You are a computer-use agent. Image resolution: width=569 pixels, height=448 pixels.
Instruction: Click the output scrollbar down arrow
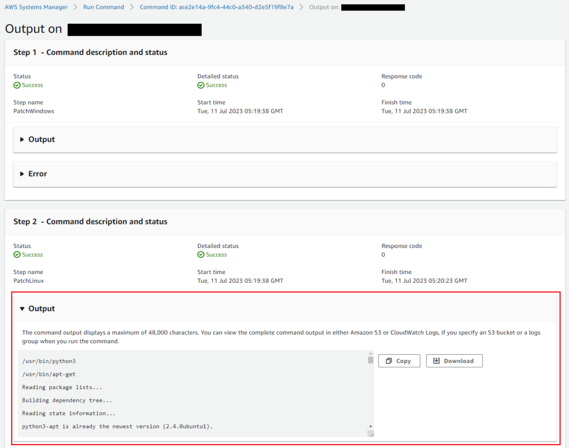pyautogui.click(x=371, y=427)
